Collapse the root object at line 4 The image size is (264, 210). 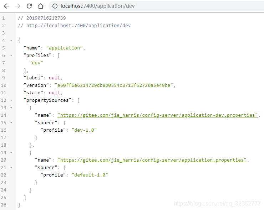(x=11, y=41)
